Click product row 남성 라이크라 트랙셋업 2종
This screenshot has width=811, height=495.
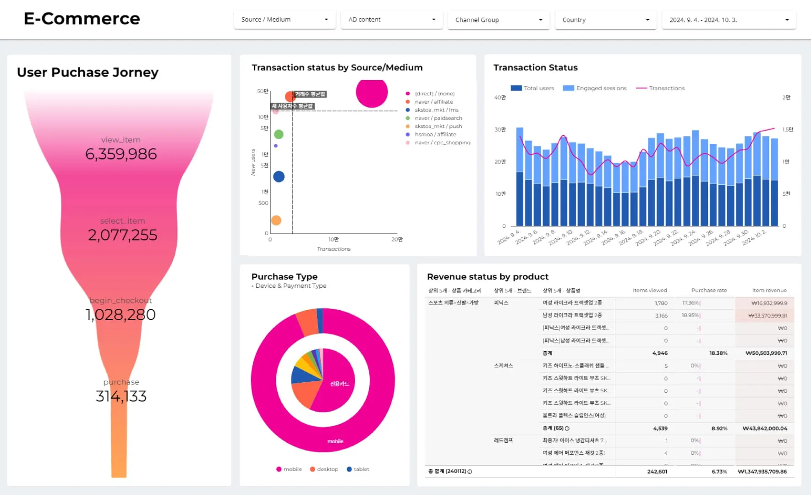click(572, 315)
